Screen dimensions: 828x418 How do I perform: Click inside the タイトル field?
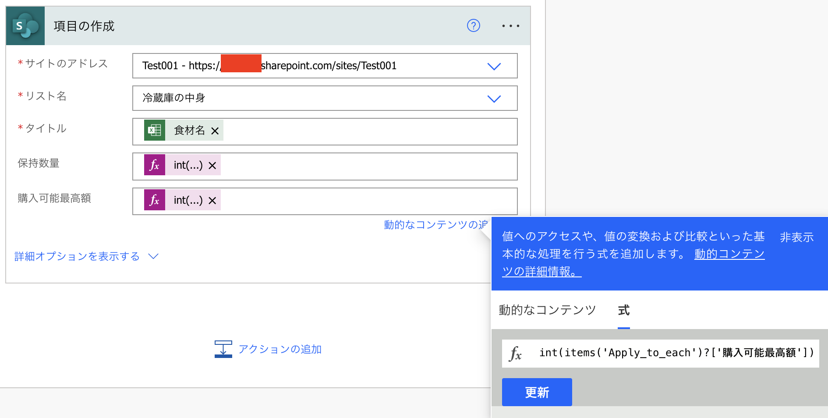(x=325, y=131)
